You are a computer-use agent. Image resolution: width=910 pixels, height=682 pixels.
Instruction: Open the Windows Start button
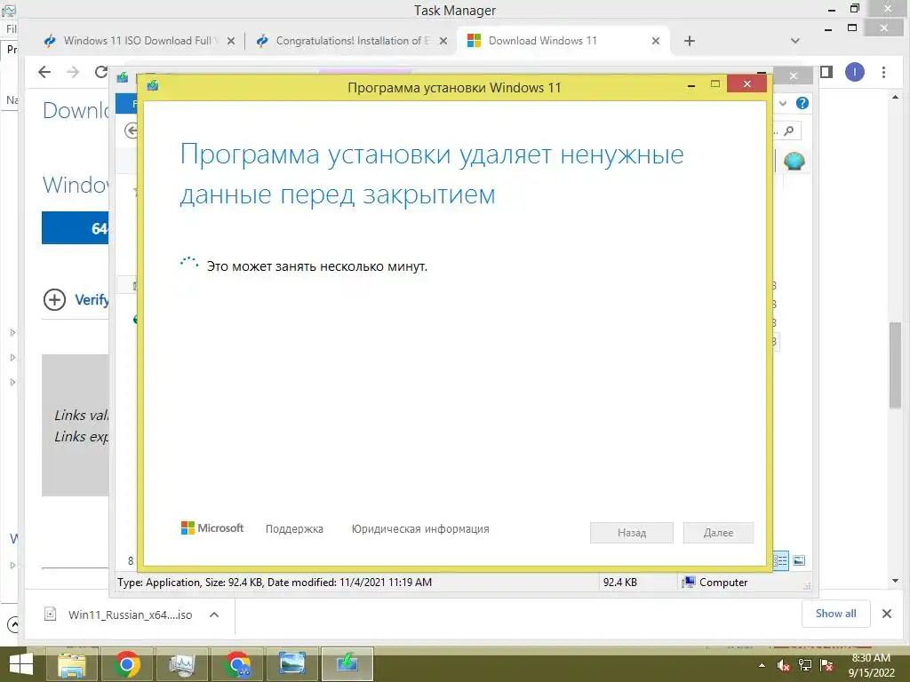(21, 664)
